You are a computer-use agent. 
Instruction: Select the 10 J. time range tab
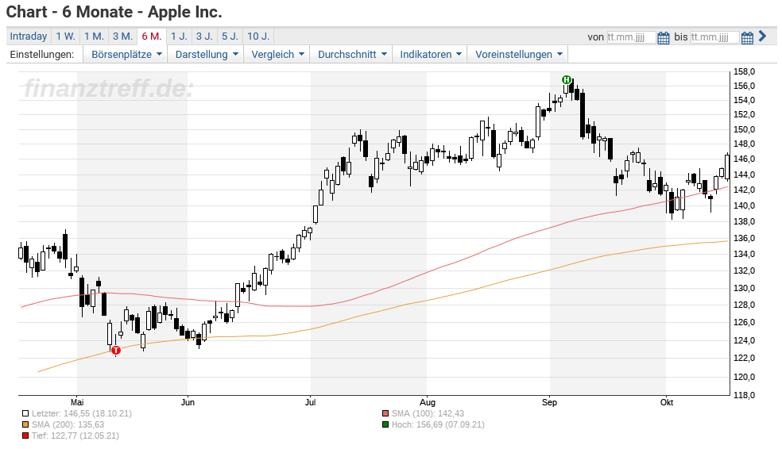pyautogui.click(x=258, y=36)
